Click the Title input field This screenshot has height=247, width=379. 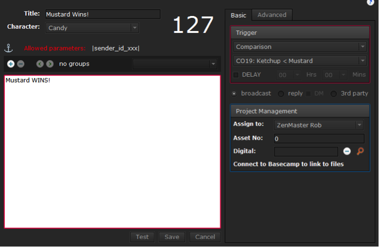[x=103, y=14]
